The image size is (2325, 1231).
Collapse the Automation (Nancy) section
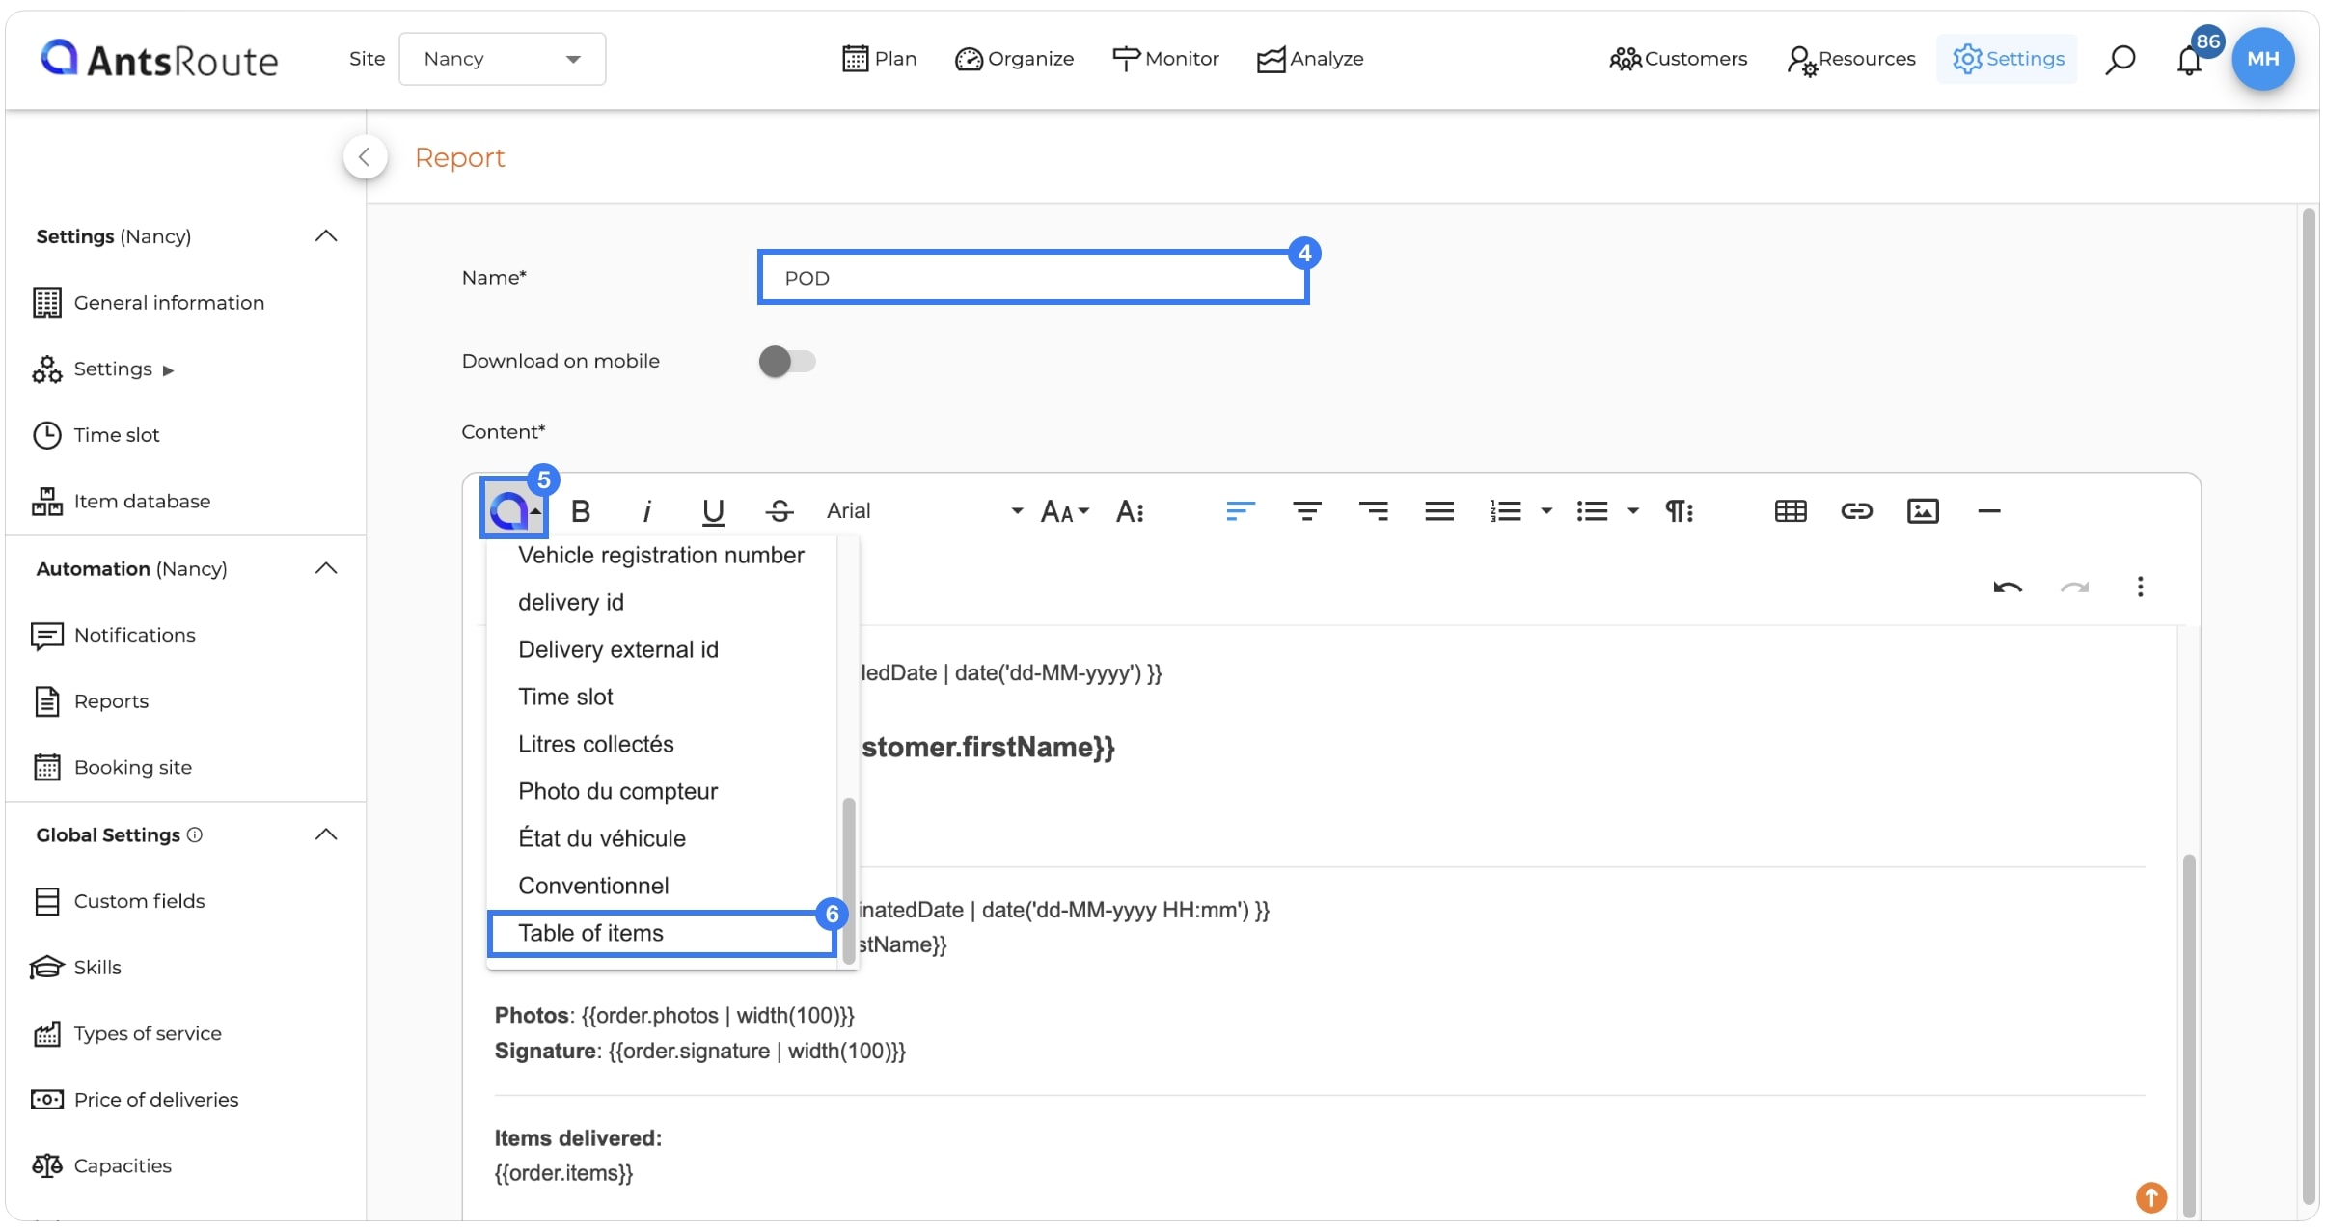click(326, 568)
